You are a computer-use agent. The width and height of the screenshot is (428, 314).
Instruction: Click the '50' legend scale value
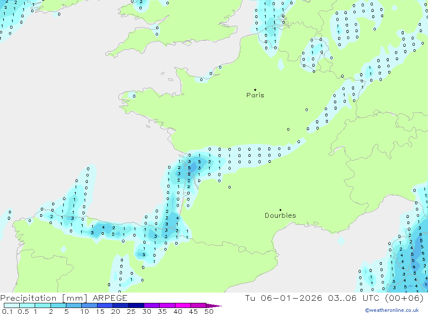pos(209,311)
